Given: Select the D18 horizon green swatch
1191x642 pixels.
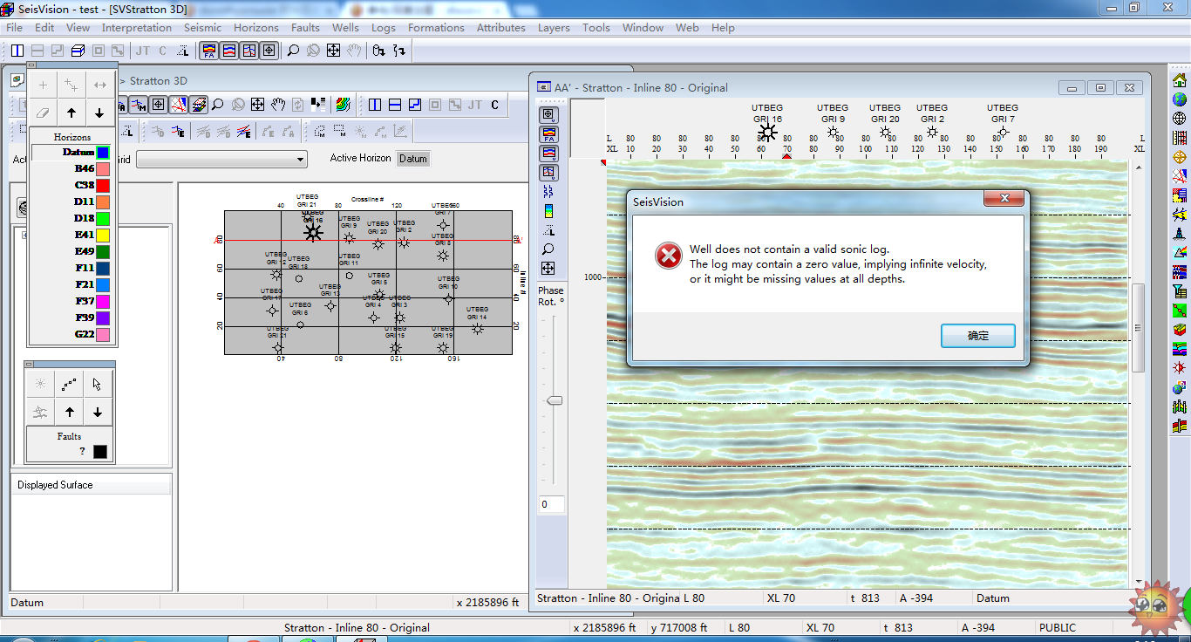Looking at the screenshot, I should coord(103,219).
